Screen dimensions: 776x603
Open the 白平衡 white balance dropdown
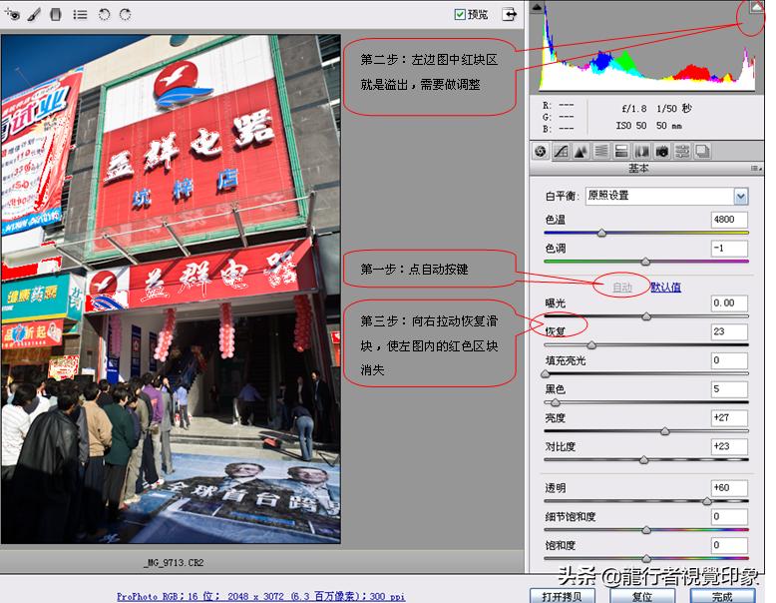[666, 196]
